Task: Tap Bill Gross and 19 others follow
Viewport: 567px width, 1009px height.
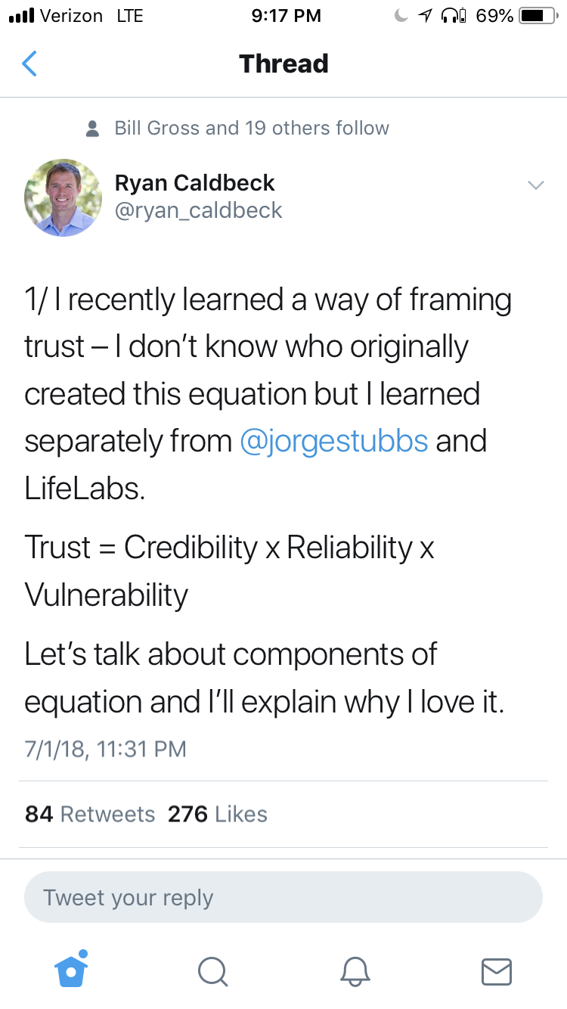Action: pos(251,128)
